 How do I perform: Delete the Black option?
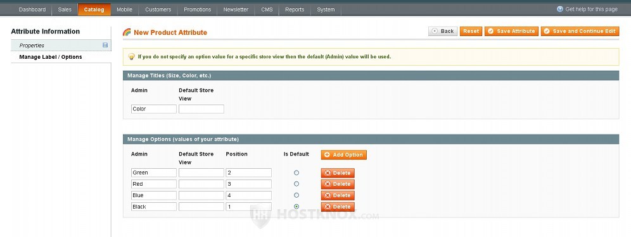coord(338,207)
